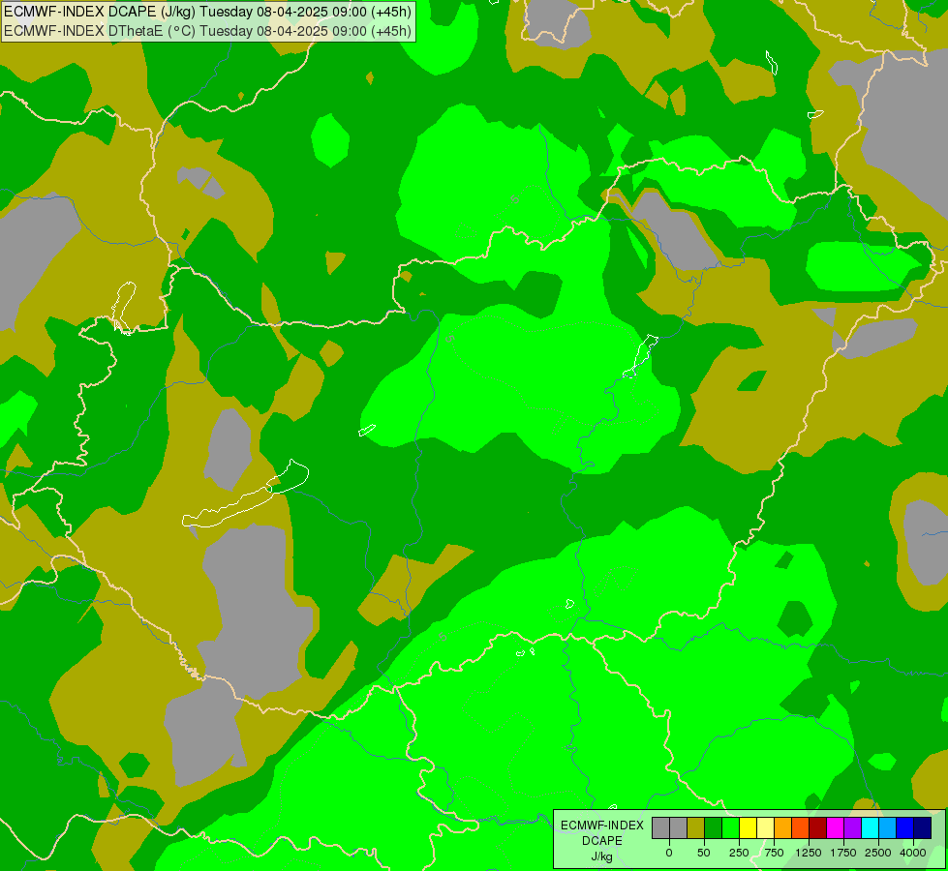Click the legend label DCAPE
Screen dimensions: 948x871
tap(602, 841)
